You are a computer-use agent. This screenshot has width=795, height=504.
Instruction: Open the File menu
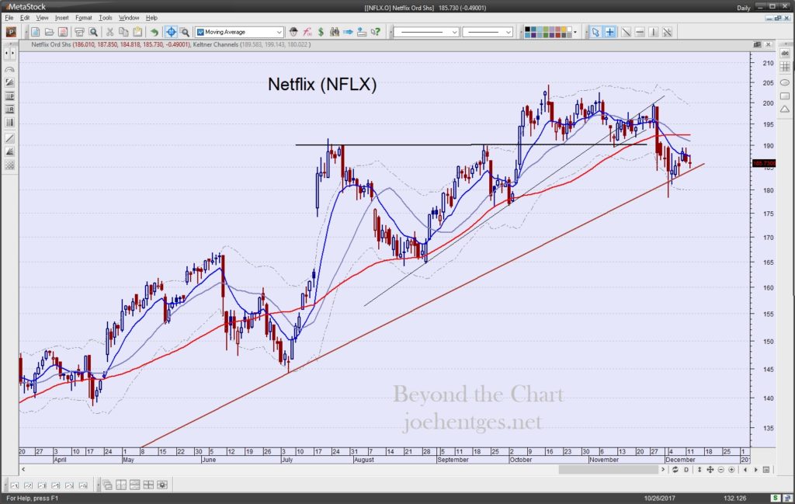pos(9,18)
